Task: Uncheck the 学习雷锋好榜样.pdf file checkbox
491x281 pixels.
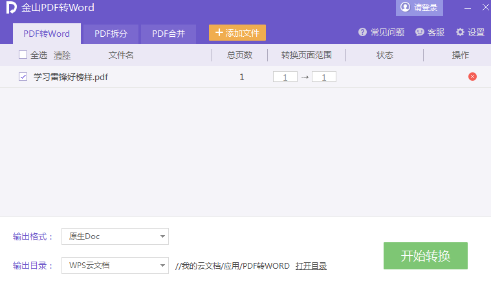Action: pyautogui.click(x=23, y=77)
